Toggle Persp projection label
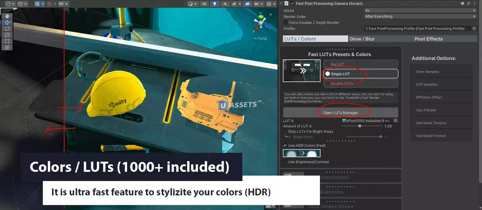The width and height of the screenshot is (482, 210). pos(260,38)
